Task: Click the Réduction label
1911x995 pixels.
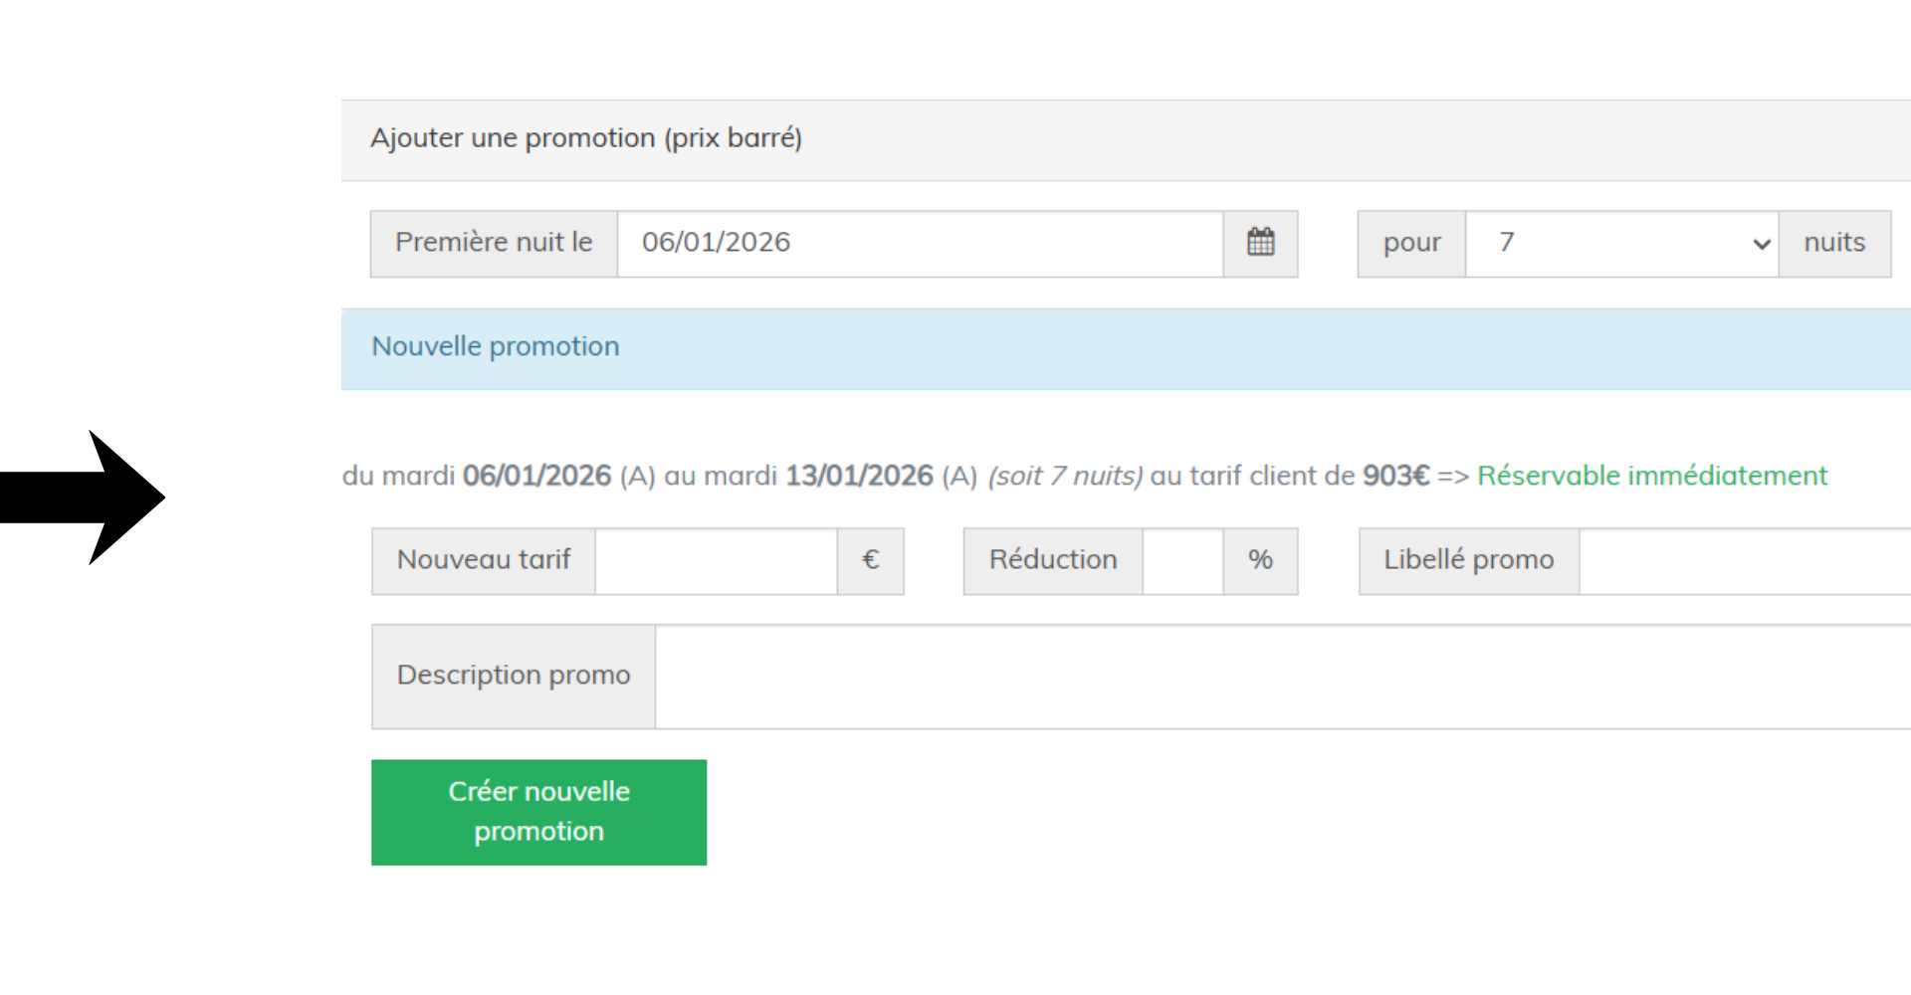Action: click(1052, 561)
